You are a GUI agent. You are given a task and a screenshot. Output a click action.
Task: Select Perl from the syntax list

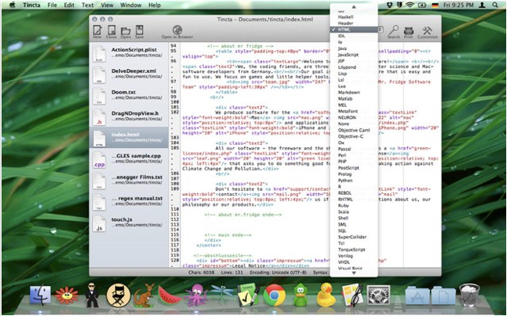pyautogui.click(x=354, y=155)
